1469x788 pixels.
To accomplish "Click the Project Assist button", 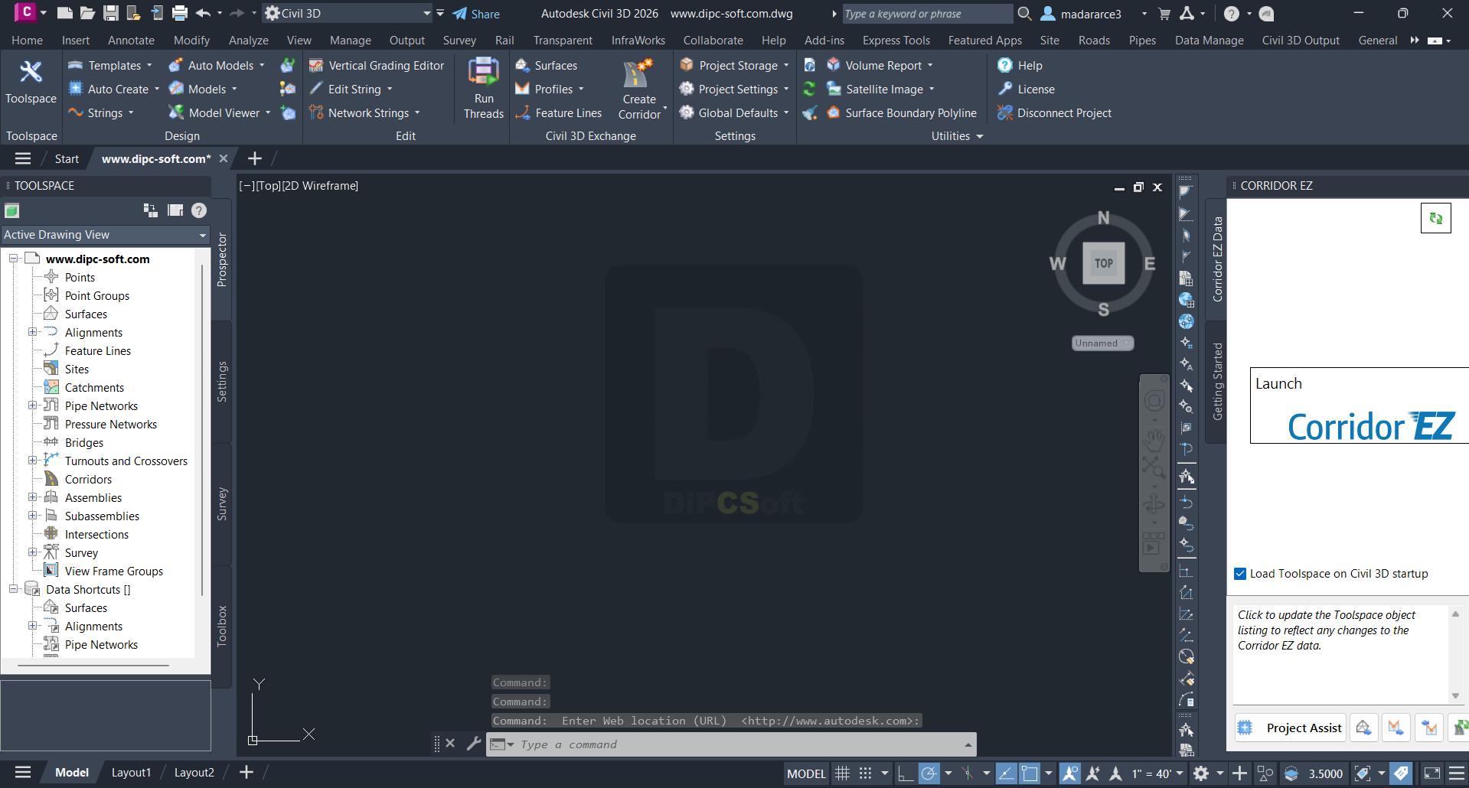I will (1290, 728).
